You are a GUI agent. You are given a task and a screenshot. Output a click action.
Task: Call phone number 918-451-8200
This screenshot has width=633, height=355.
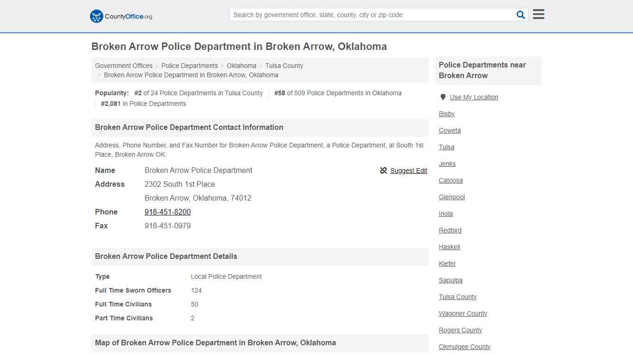click(x=168, y=212)
